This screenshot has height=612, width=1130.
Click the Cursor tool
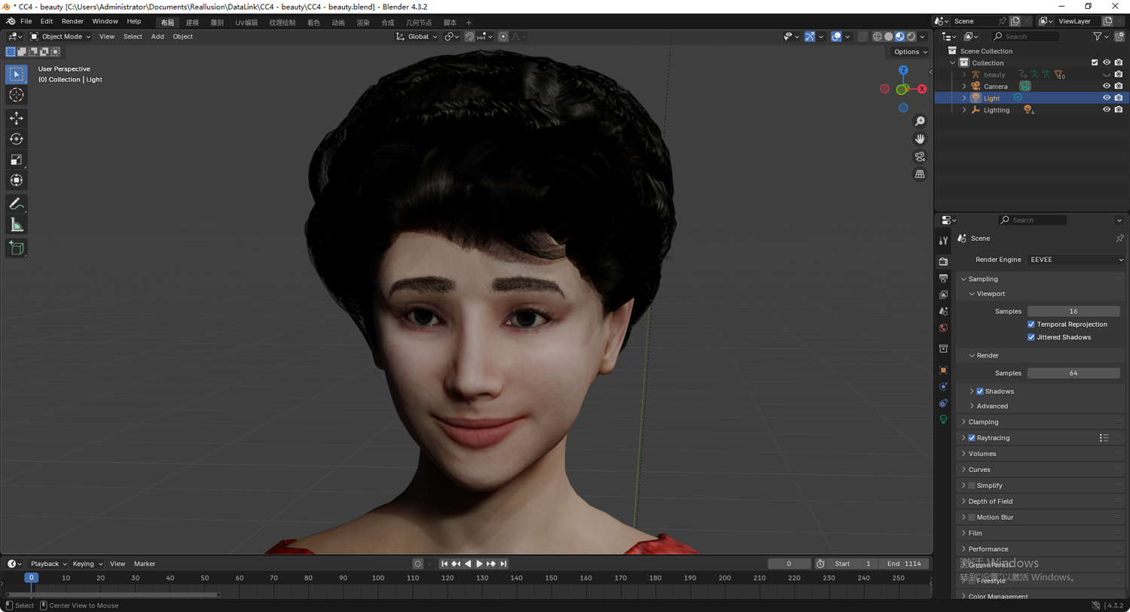[17, 95]
